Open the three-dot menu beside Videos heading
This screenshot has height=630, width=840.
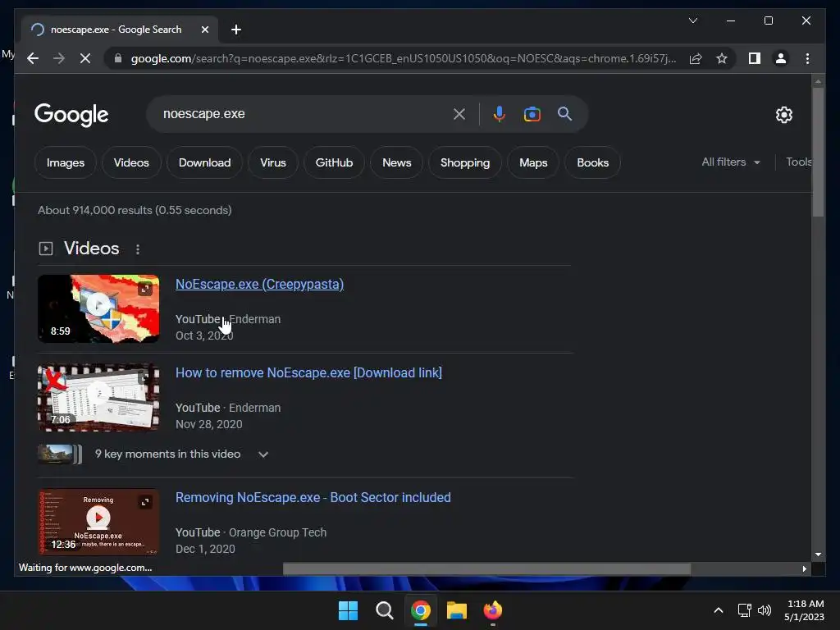click(138, 249)
